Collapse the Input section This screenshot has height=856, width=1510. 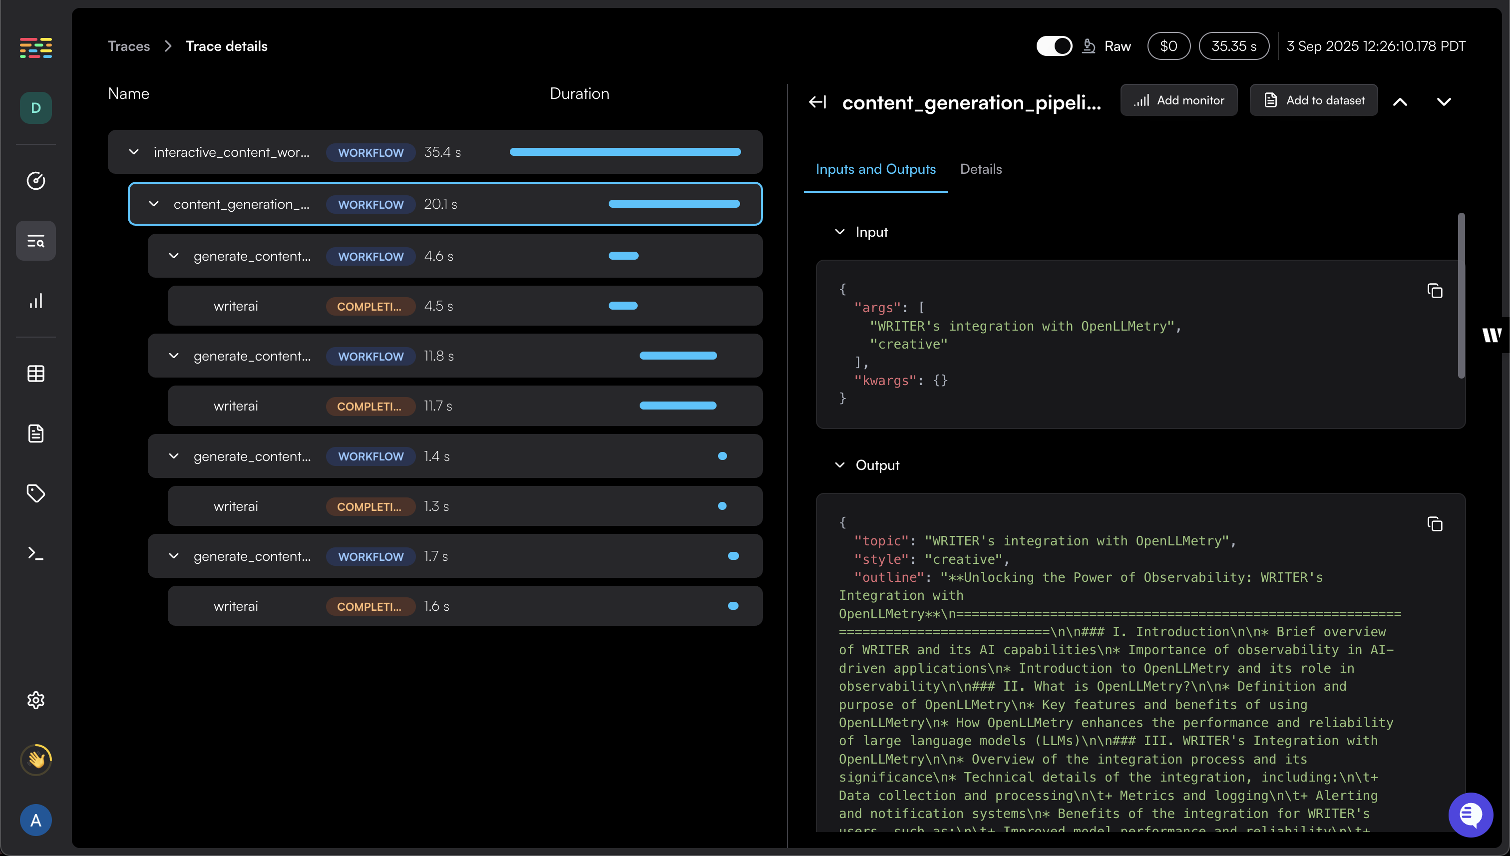(840, 232)
